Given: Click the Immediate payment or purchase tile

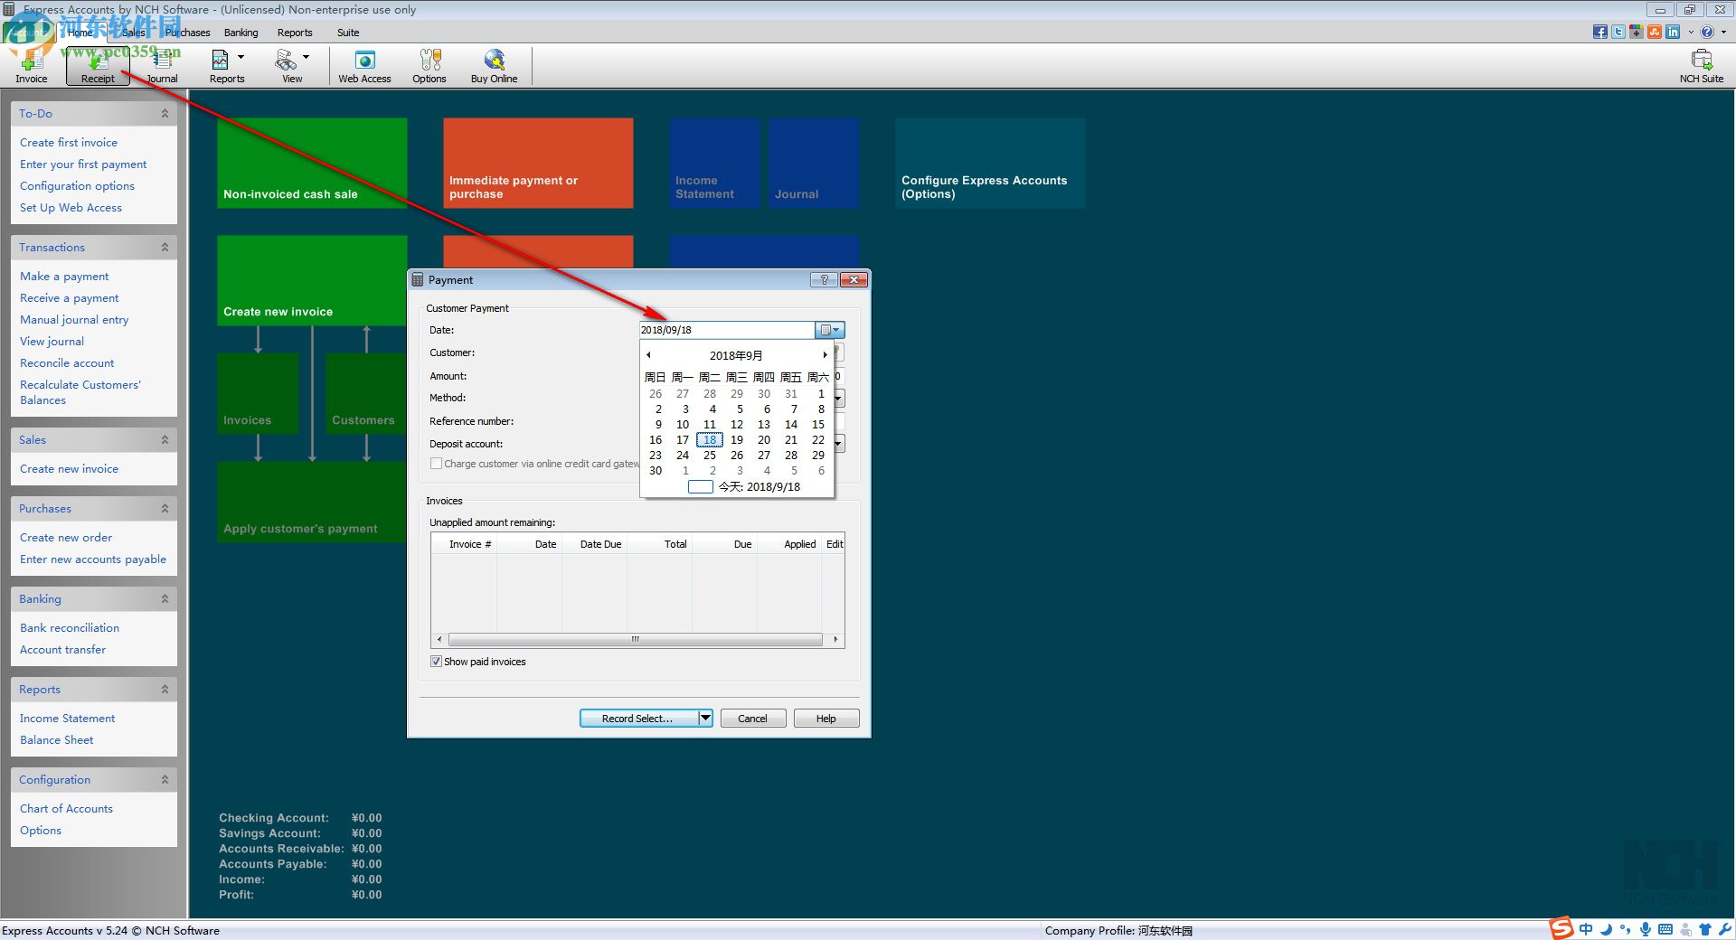Looking at the screenshot, I should [x=538, y=164].
